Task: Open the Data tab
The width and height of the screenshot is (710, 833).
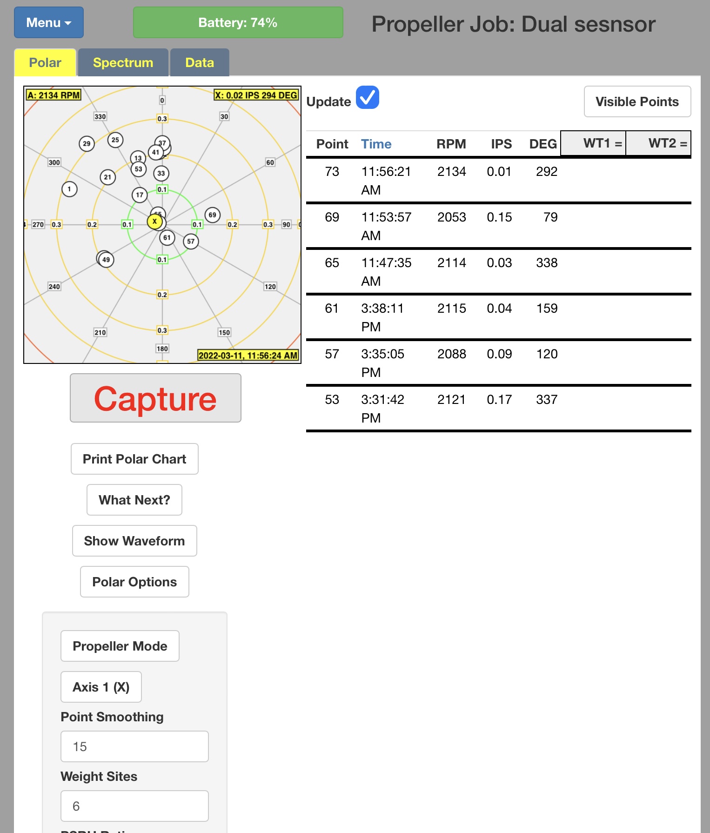Action: tap(200, 62)
